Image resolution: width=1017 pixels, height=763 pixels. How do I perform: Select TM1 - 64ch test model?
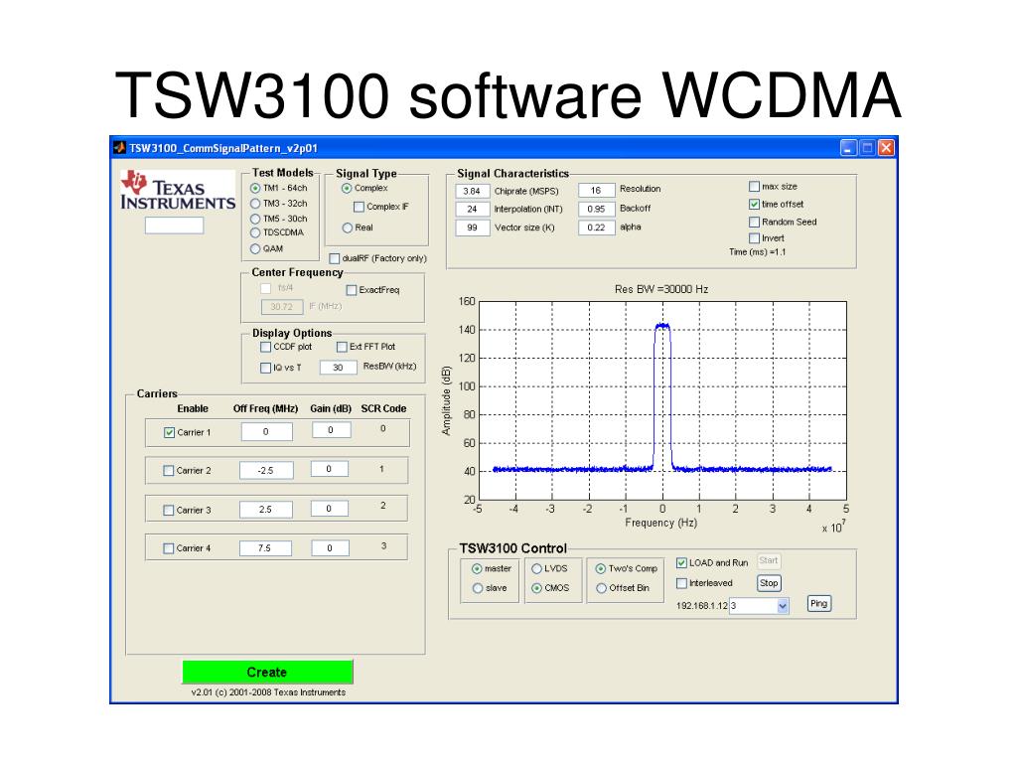255,188
